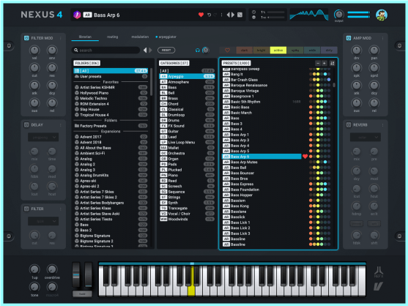Enable the REVERB module power switch

[x=349, y=125]
